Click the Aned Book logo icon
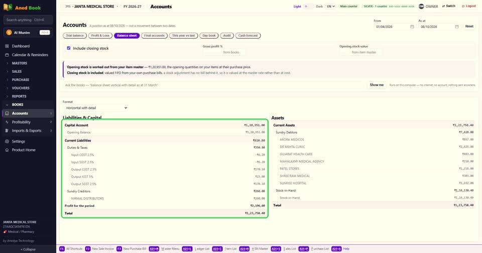Image resolution: width=482 pixels, height=253 pixels. point(8,7)
